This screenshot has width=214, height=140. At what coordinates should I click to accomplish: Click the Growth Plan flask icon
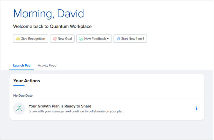pos(19,108)
